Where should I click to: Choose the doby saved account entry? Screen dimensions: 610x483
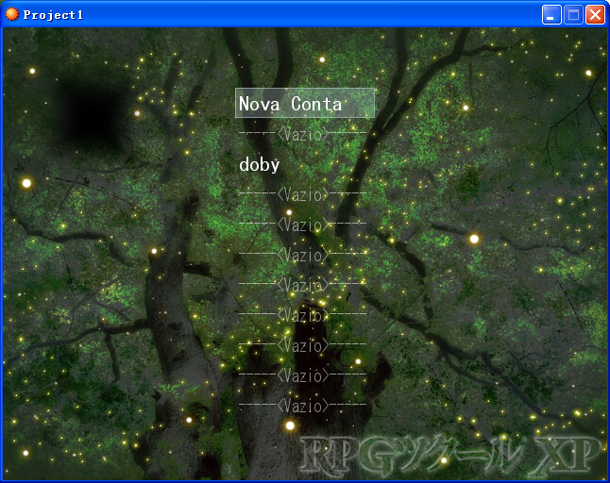pyautogui.click(x=259, y=164)
